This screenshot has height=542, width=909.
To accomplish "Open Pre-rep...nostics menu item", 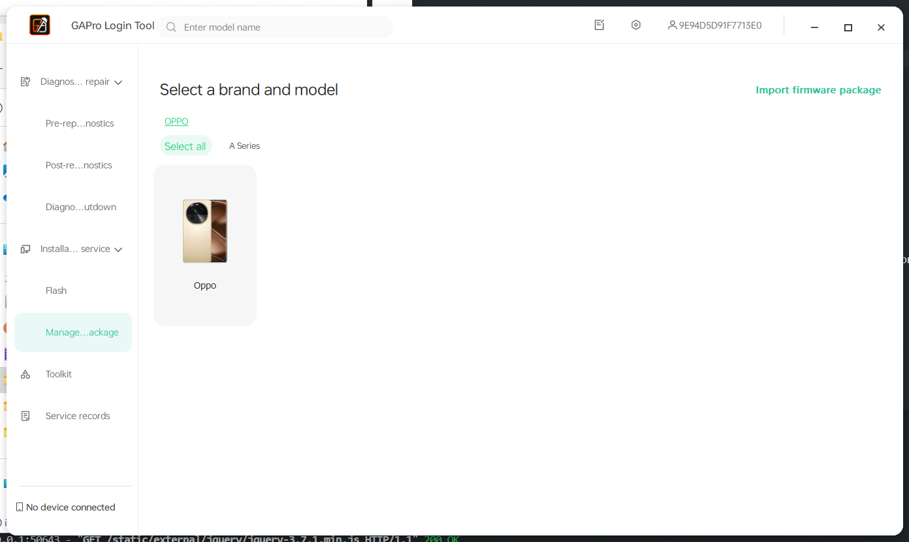I will coord(80,123).
